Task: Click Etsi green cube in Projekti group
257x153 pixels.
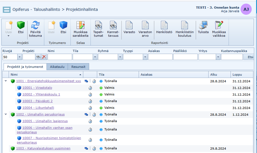Action: 21,26
